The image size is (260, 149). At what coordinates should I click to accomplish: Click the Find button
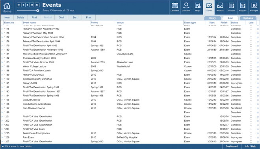[x=34, y=18]
